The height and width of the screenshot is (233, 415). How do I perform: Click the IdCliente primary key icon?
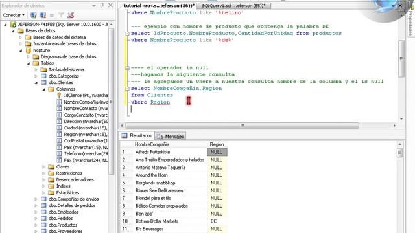(x=59, y=95)
